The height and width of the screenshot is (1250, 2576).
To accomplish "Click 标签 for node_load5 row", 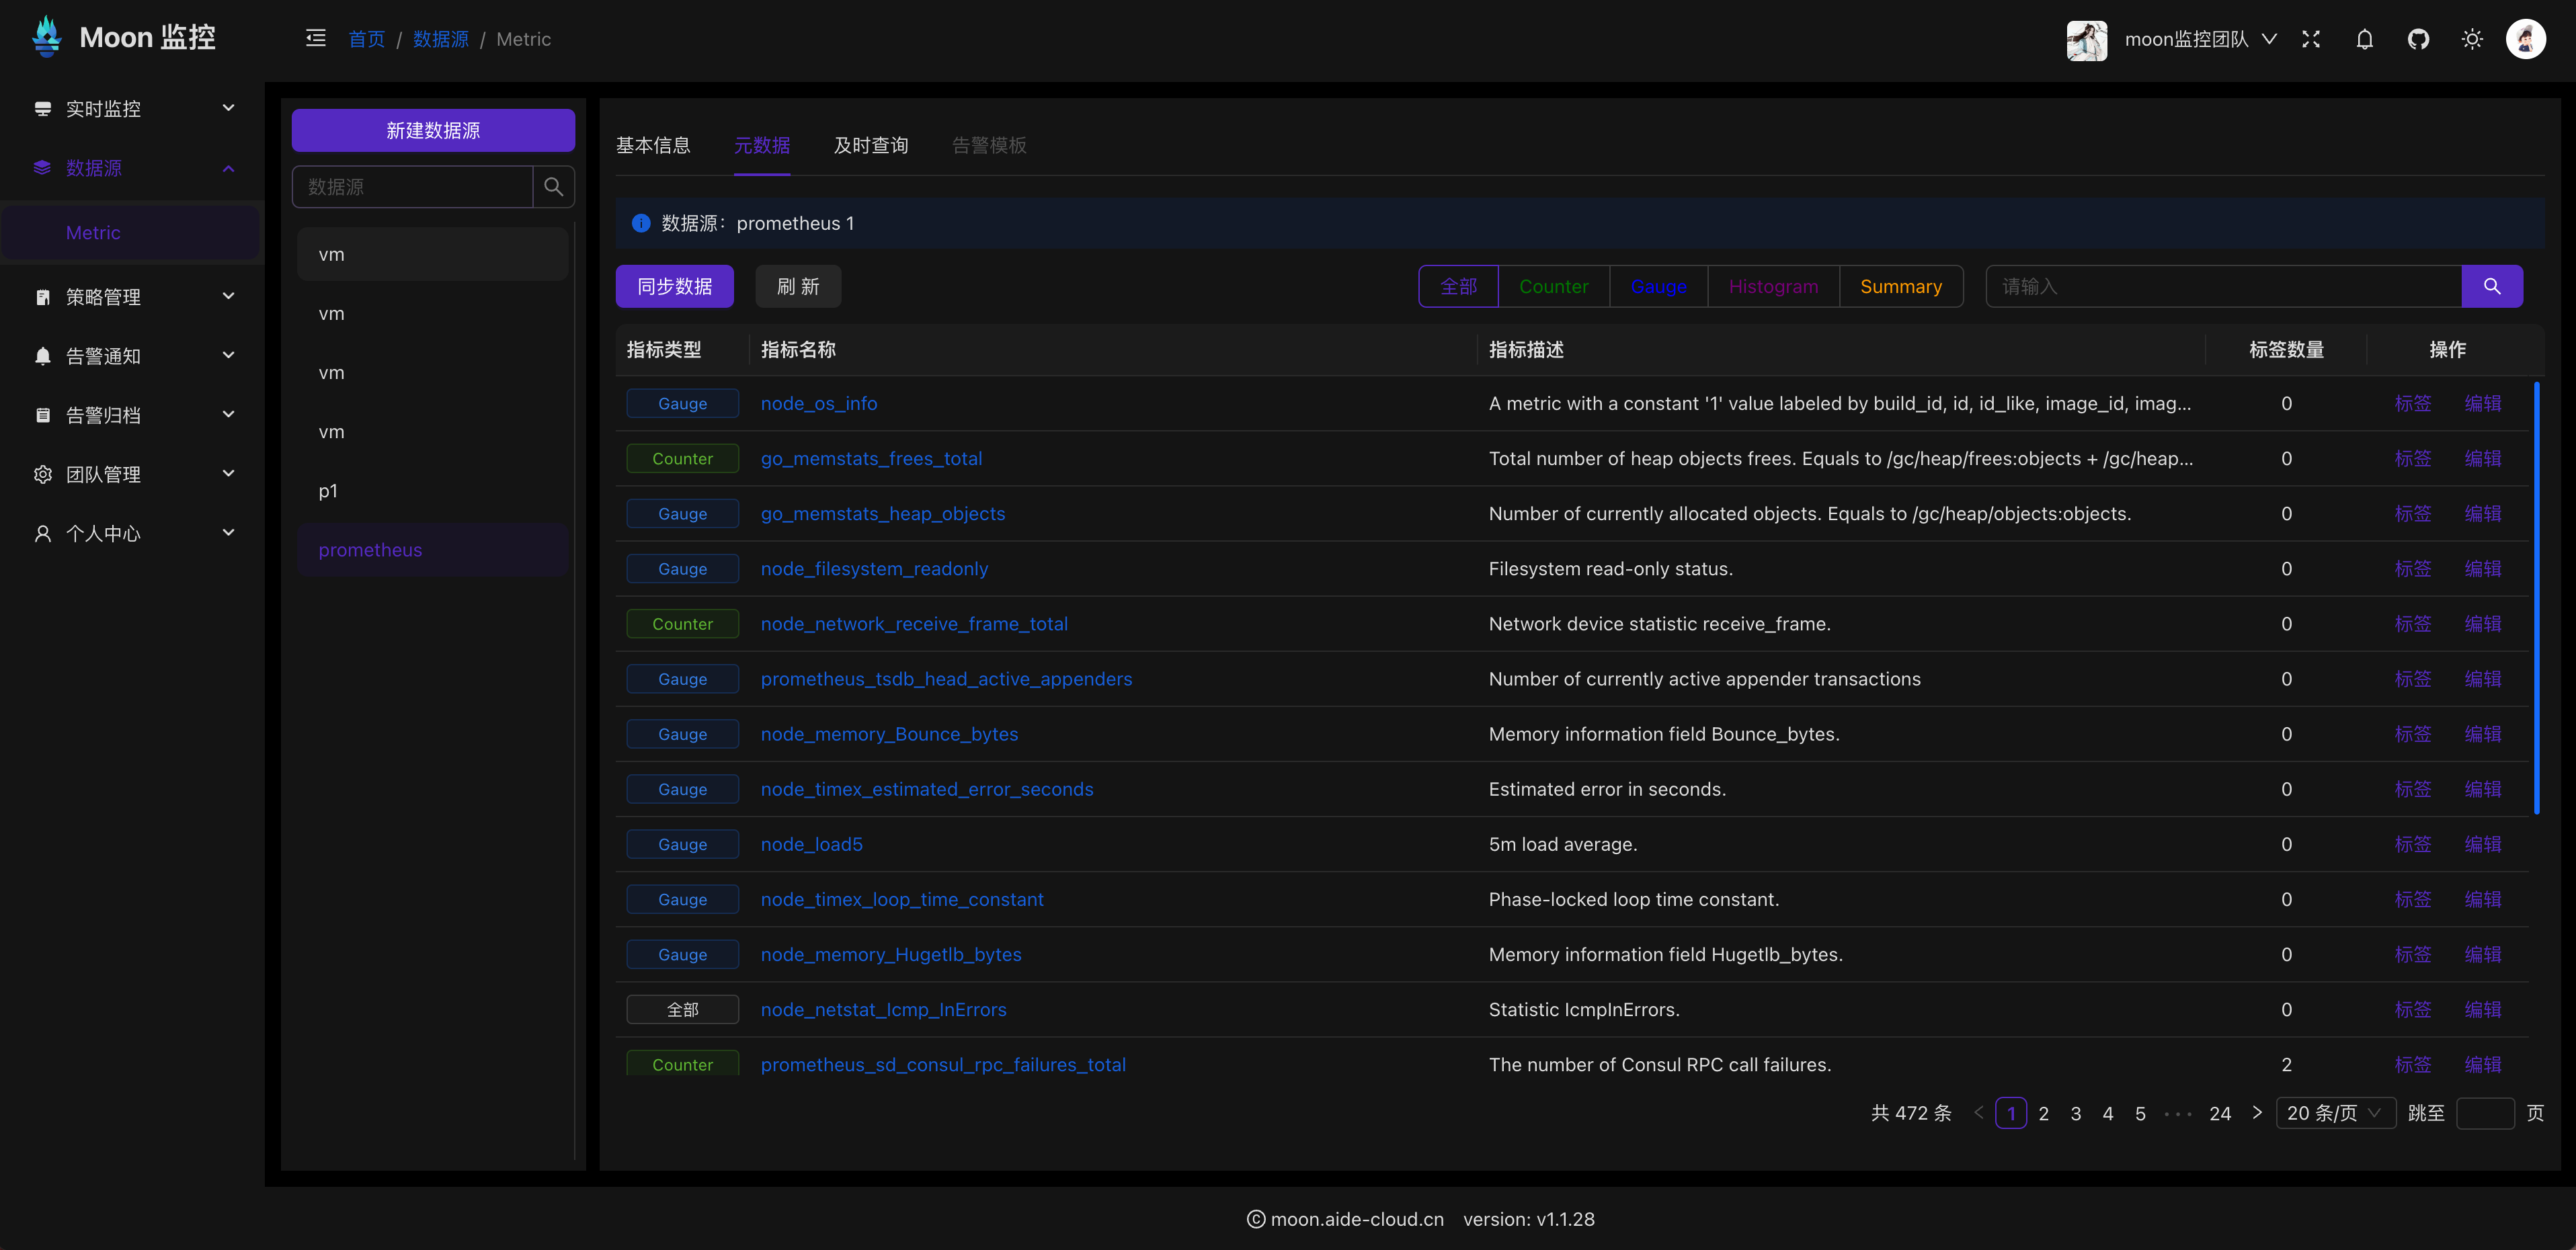I will click(x=2412, y=844).
